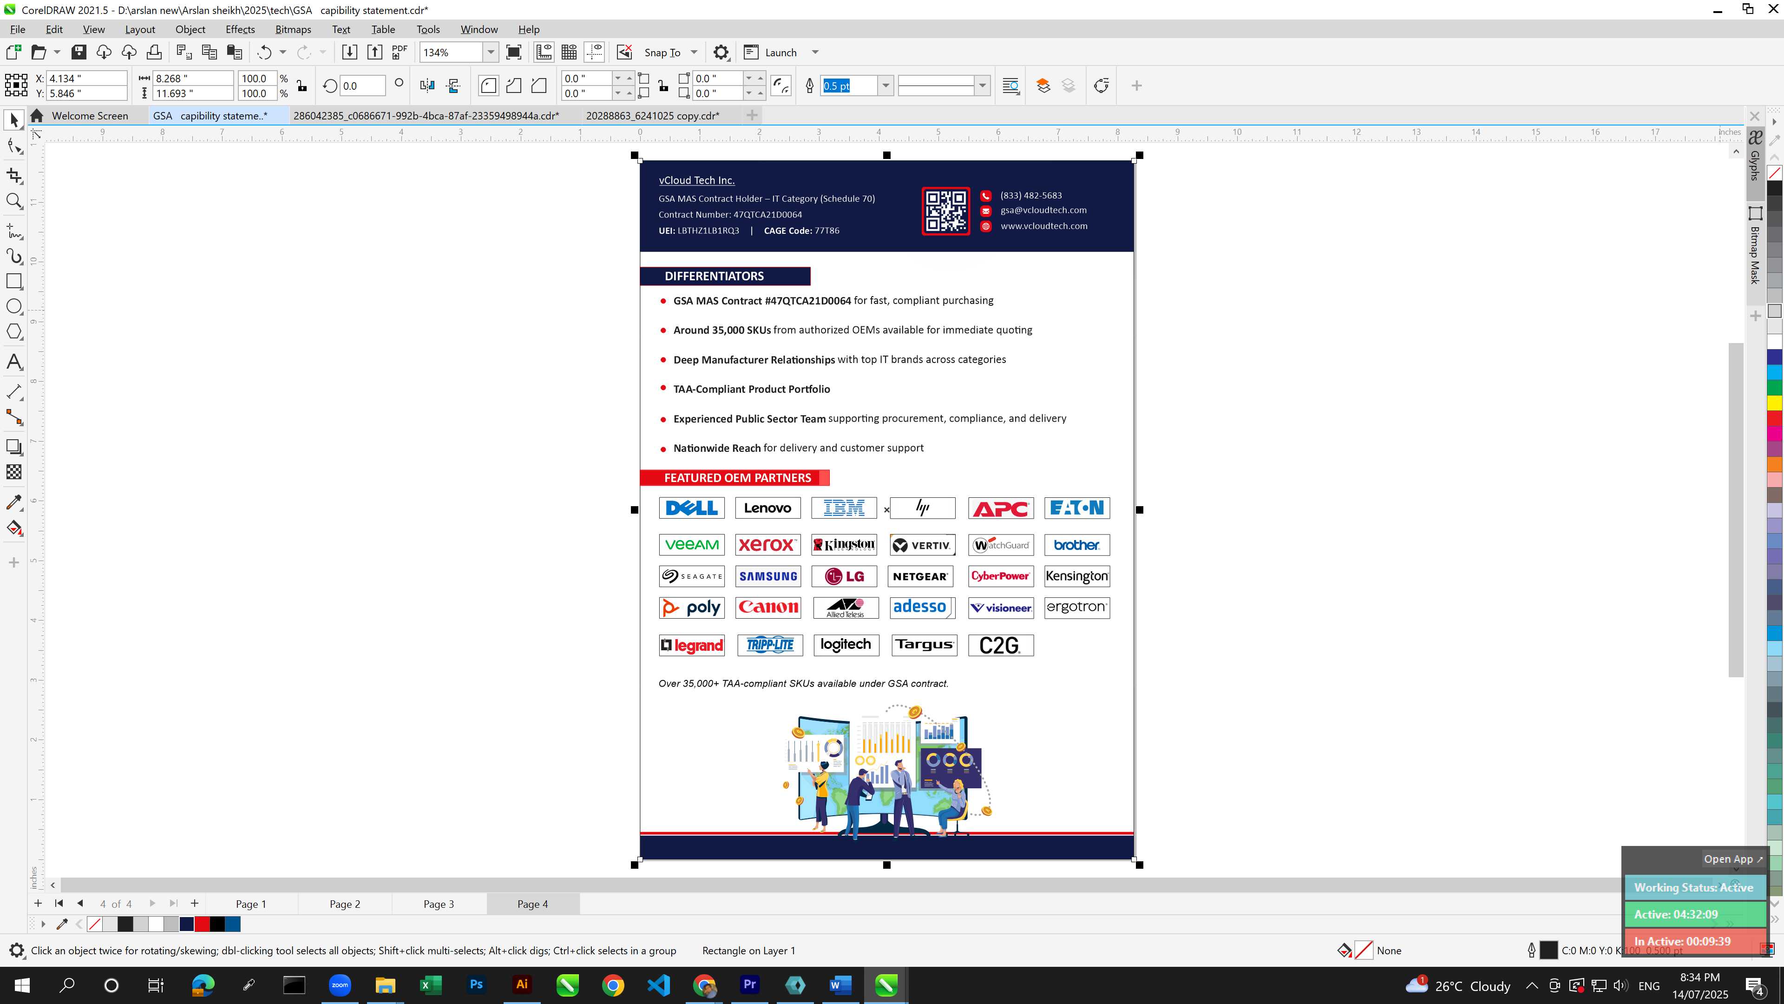Image resolution: width=1784 pixels, height=1004 pixels.
Task: Select the Freehand tool
Action: coord(14,231)
